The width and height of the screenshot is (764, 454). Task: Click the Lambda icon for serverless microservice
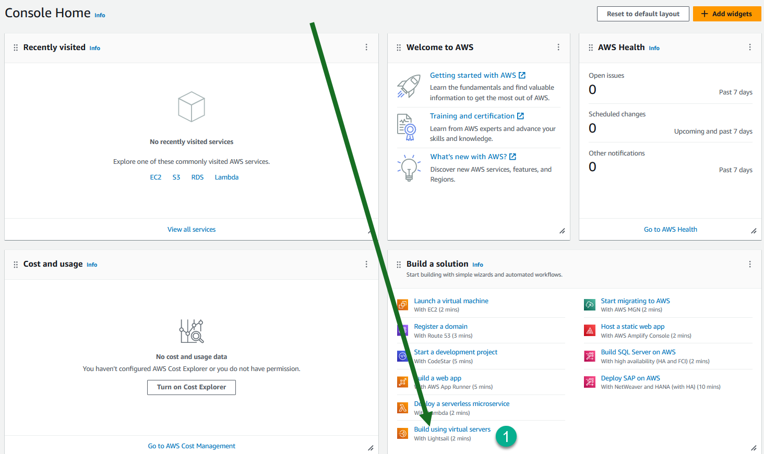click(403, 408)
